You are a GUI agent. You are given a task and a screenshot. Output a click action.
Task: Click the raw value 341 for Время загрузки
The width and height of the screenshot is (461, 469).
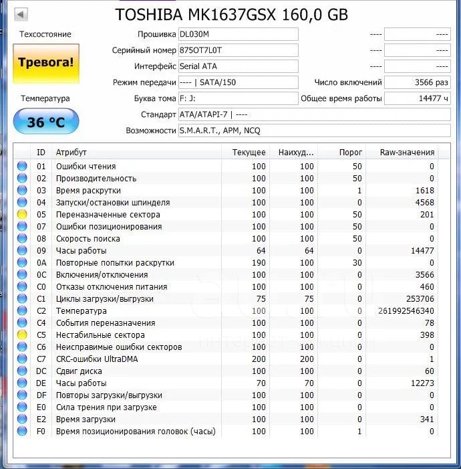pyautogui.click(x=427, y=419)
